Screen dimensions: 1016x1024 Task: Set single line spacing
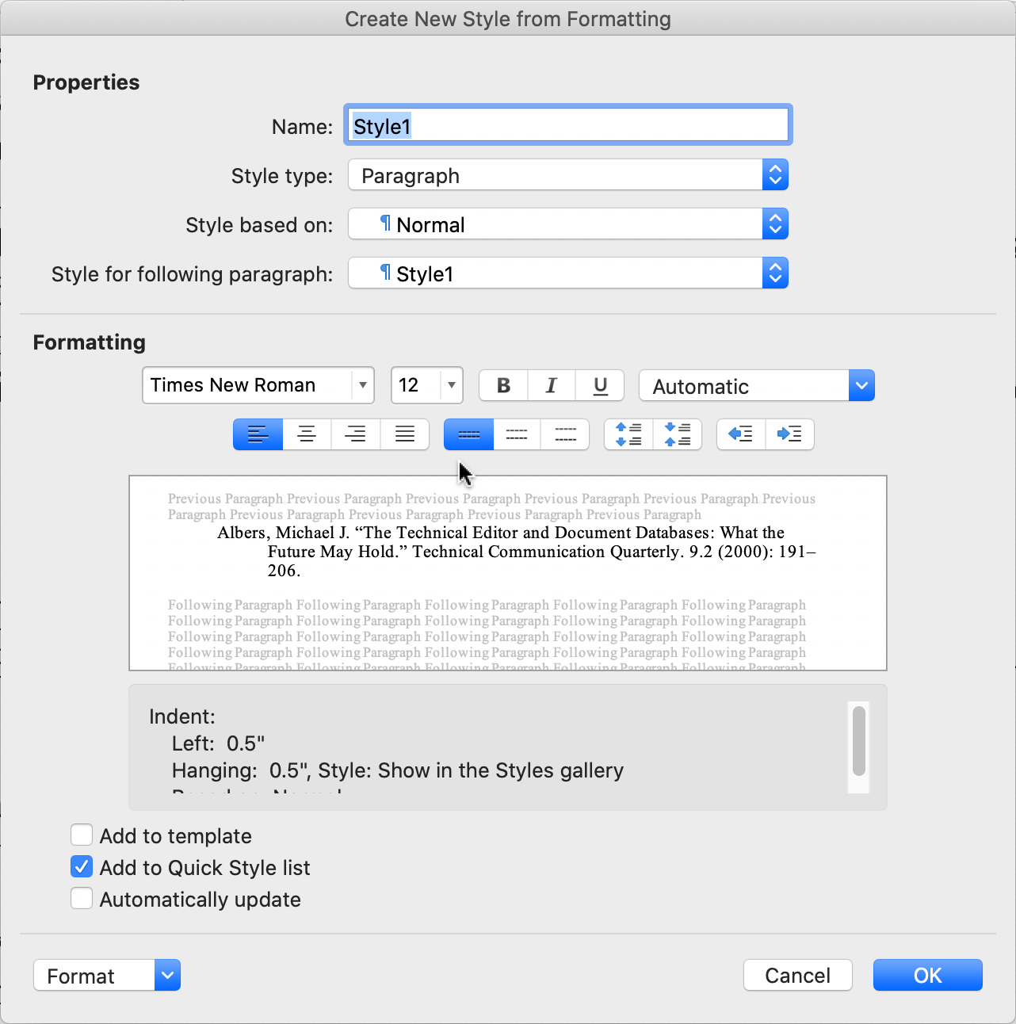click(468, 434)
